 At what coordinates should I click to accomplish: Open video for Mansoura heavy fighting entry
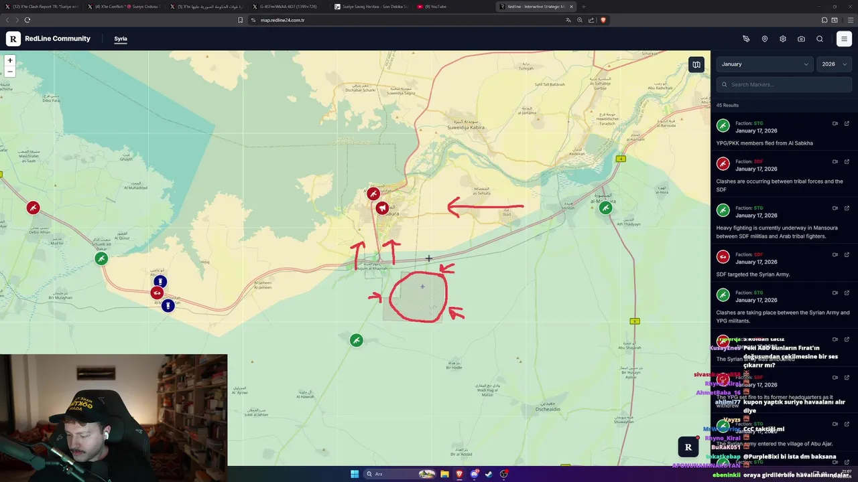pos(835,208)
